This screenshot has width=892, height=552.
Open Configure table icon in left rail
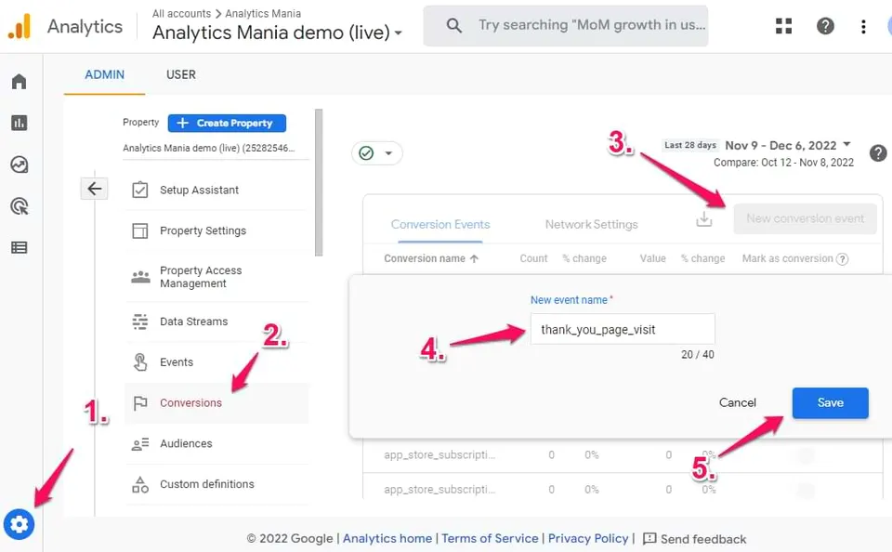tap(19, 247)
